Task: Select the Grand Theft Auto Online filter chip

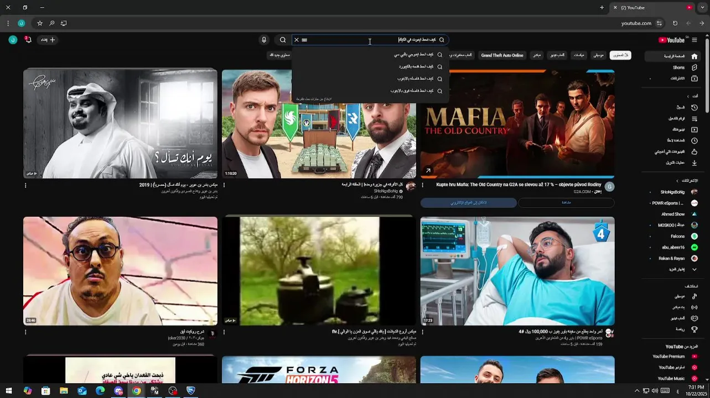Action: [x=502, y=55]
